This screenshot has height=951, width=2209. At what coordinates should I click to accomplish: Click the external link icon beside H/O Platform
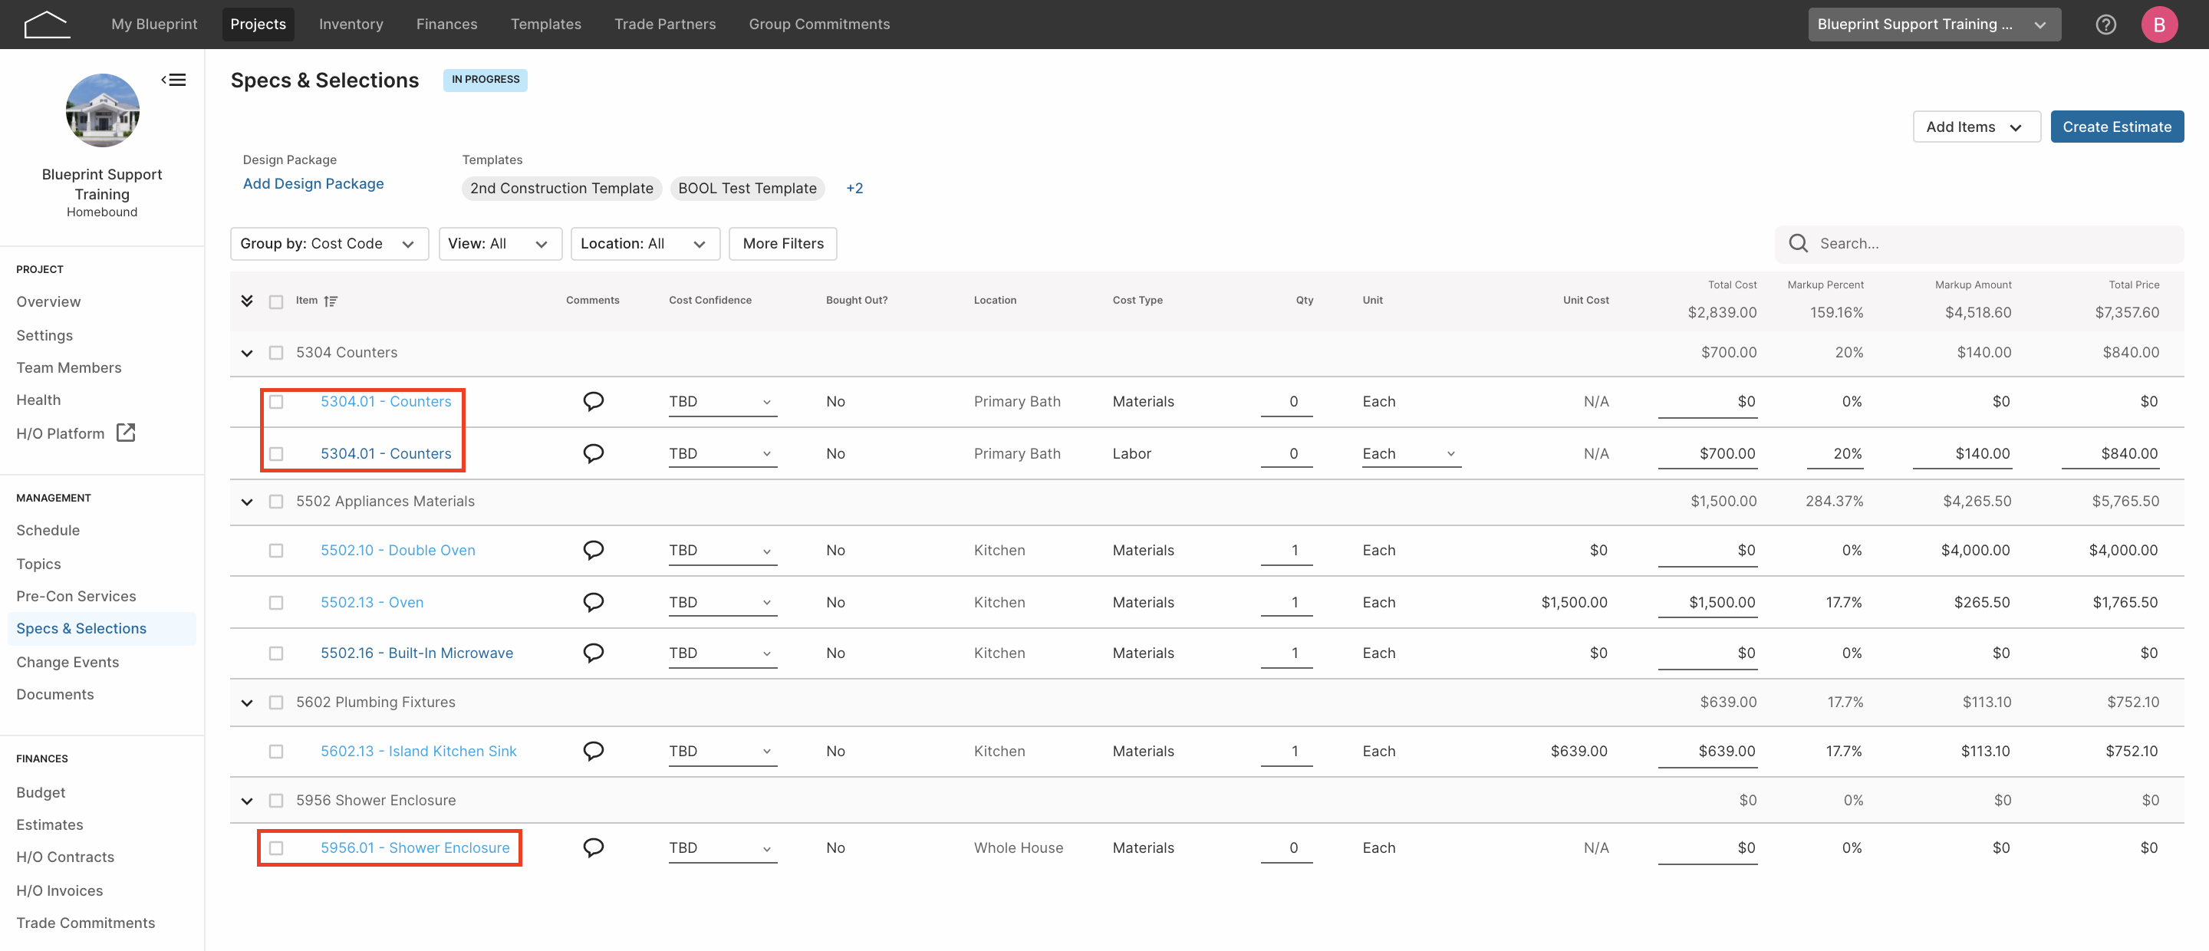[x=126, y=433]
